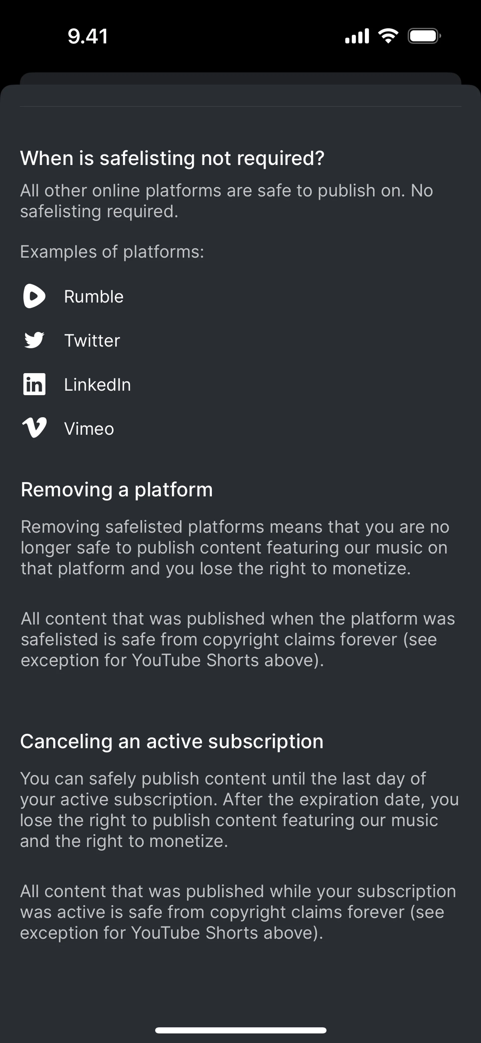The height and width of the screenshot is (1043, 481).
Task: Tap the sheet's top edge handle area
Action: [241, 78]
